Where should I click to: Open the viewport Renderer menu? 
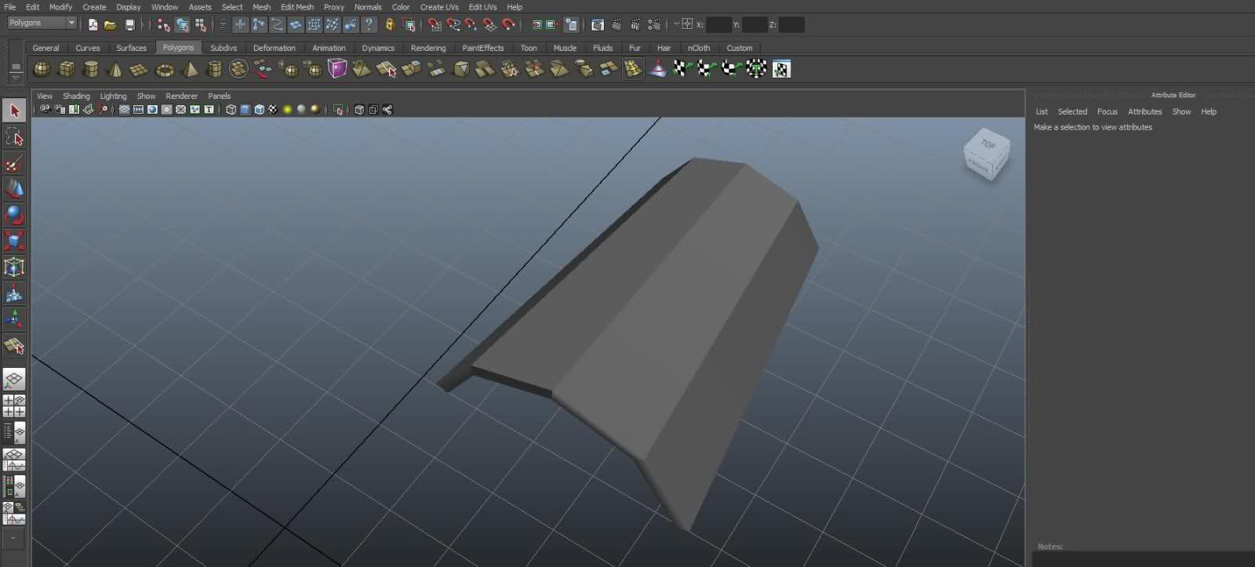tap(181, 96)
